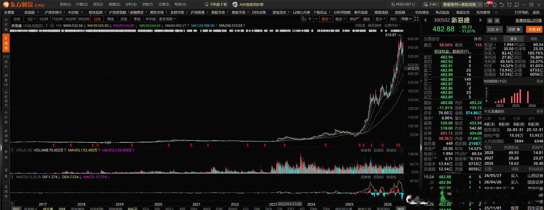Viewport: 544px width, 210px height.
Task: Click the 融 margin trading badge
Action: coord(490,21)
